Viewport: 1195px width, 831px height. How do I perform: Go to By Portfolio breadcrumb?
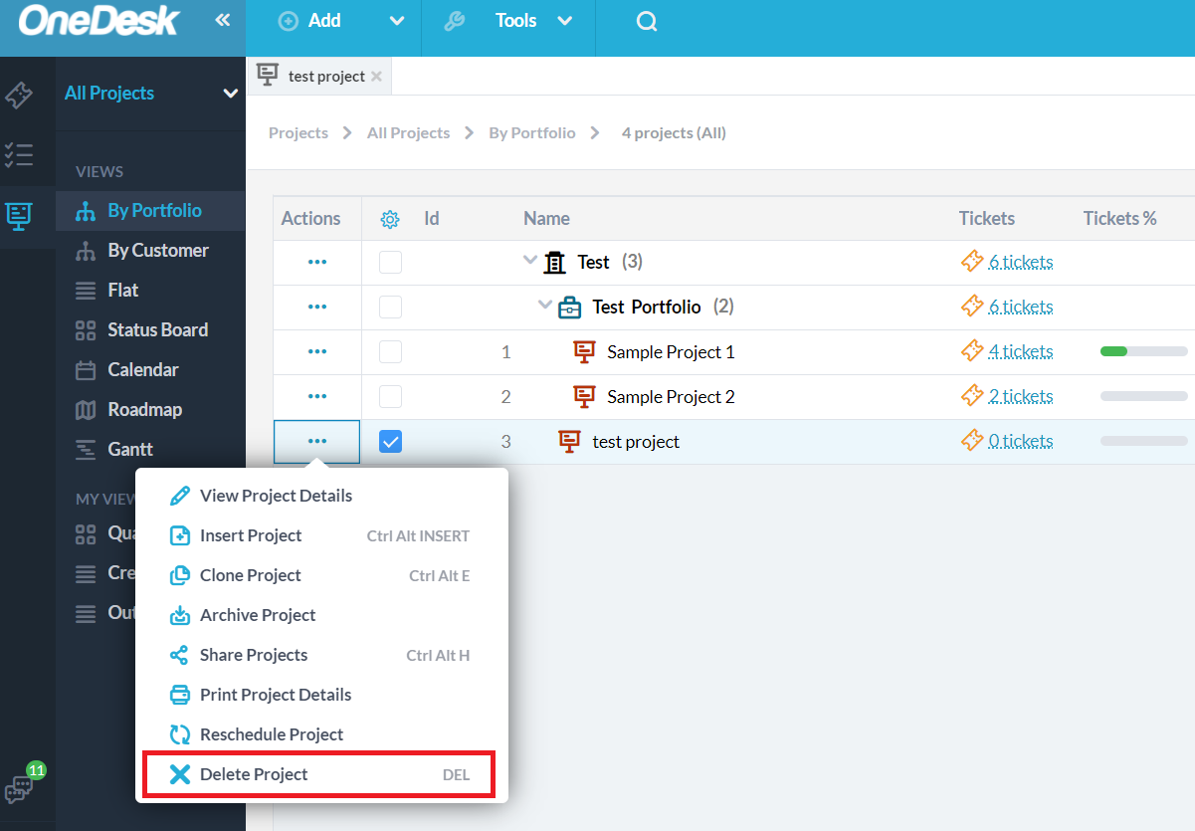pos(532,133)
